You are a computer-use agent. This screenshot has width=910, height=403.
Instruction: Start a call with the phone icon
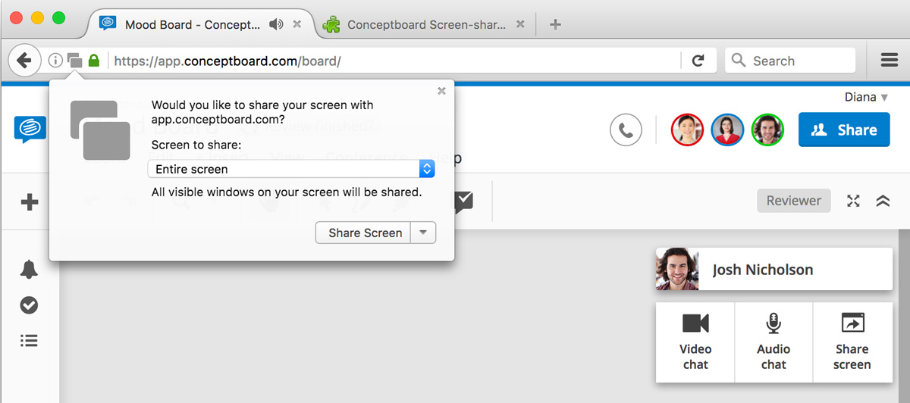pyautogui.click(x=626, y=130)
